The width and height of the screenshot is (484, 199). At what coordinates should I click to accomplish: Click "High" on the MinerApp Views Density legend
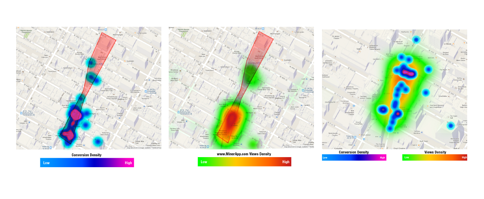(x=286, y=162)
